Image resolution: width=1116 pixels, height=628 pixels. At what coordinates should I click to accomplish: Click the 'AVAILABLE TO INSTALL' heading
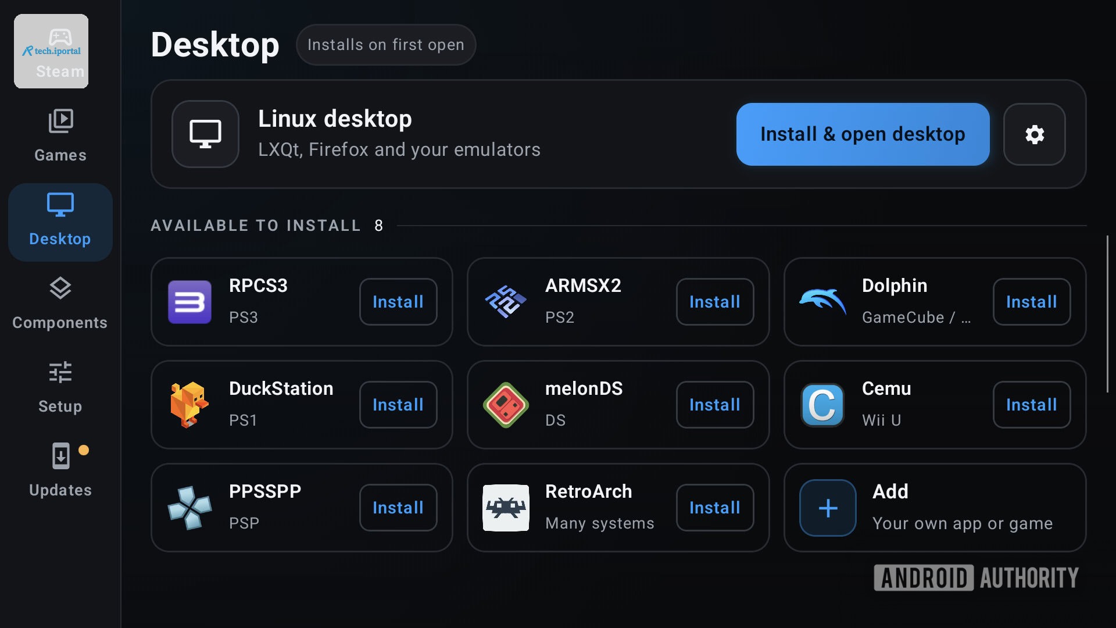[x=256, y=226]
